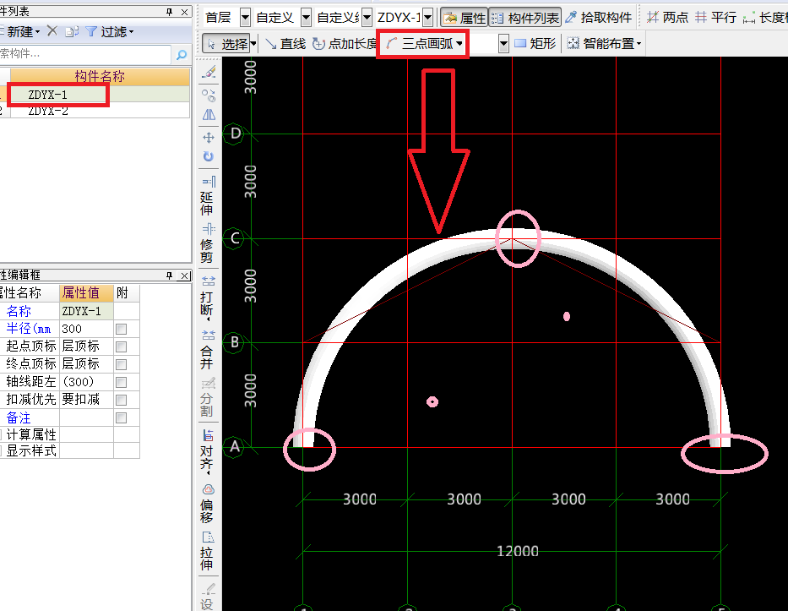Select the Delete tool in vertical toolbar
Image resolution: width=788 pixels, height=611 pixels.
coord(209,72)
